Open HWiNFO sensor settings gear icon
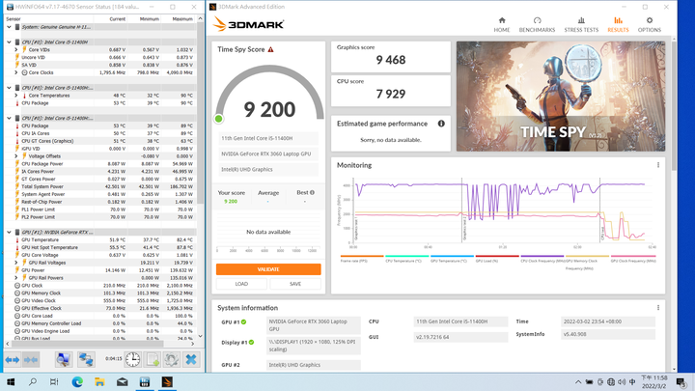The height and width of the screenshot is (391, 695). 172,359
